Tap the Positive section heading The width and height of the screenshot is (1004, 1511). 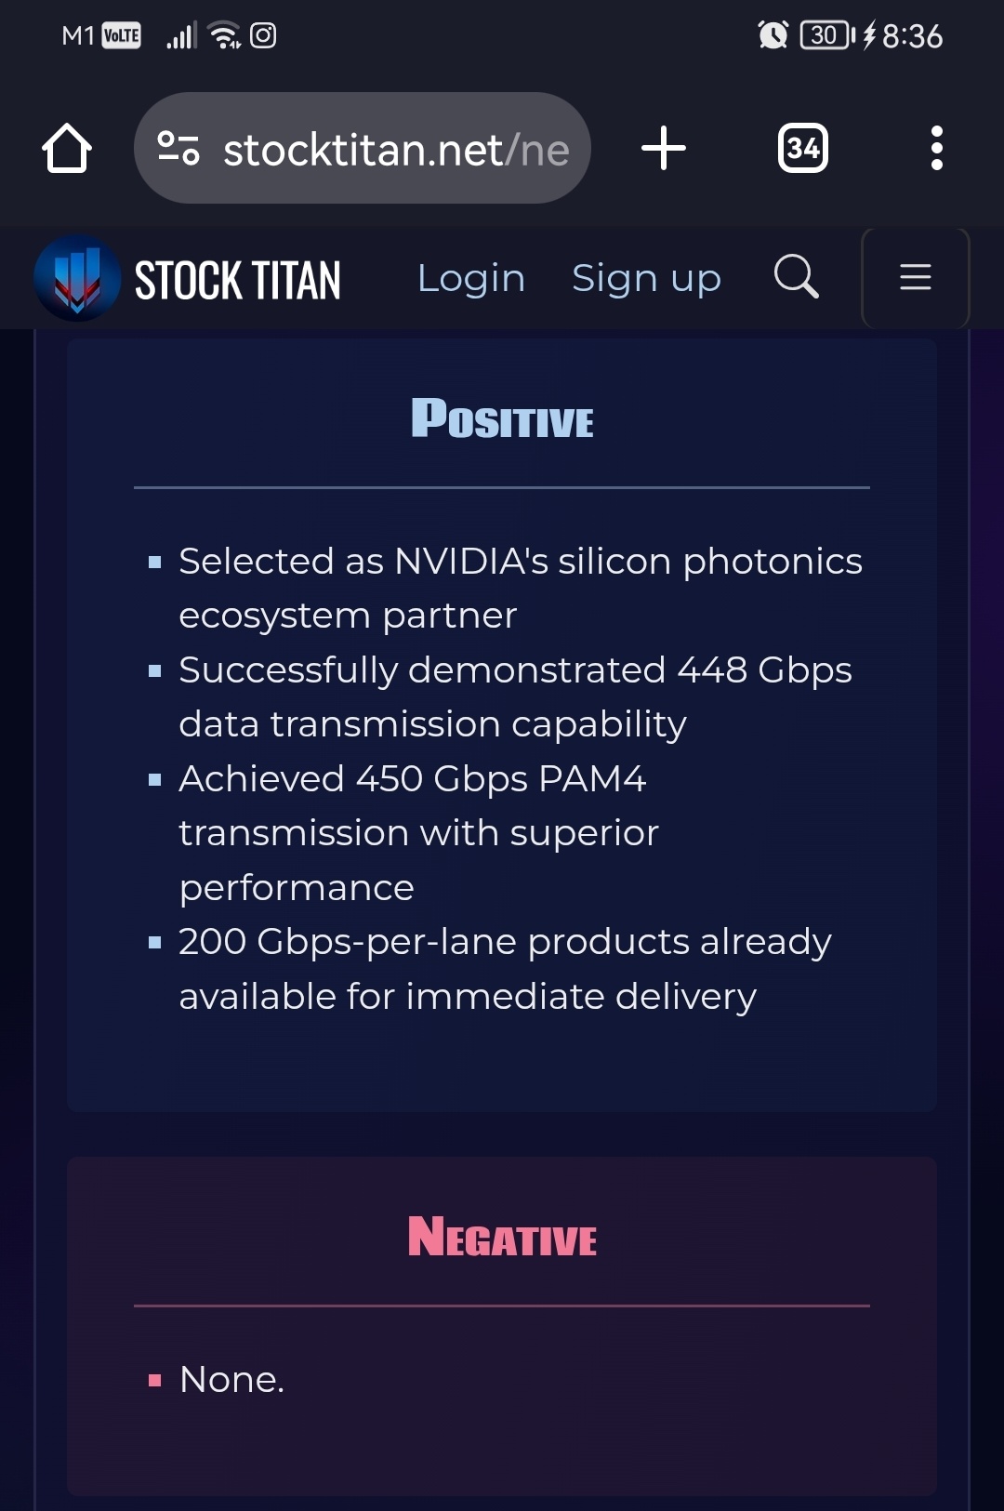tap(502, 418)
